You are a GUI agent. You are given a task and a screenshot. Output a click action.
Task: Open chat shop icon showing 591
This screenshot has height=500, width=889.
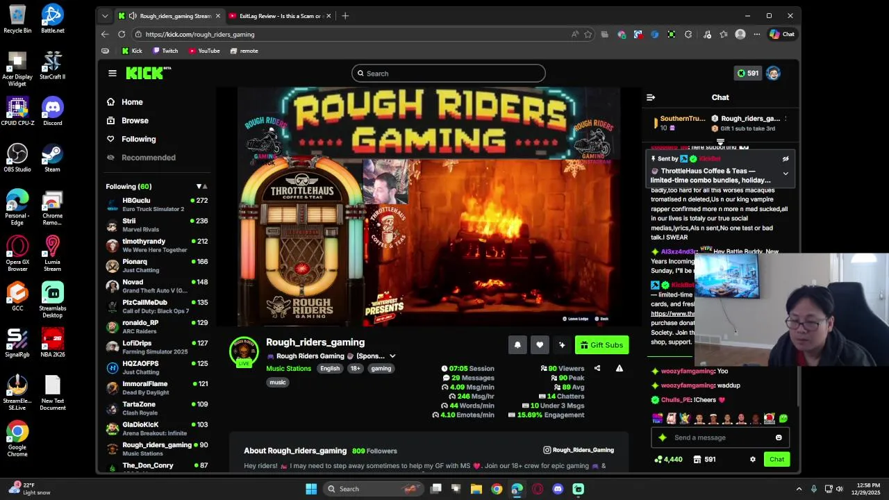pos(704,459)
